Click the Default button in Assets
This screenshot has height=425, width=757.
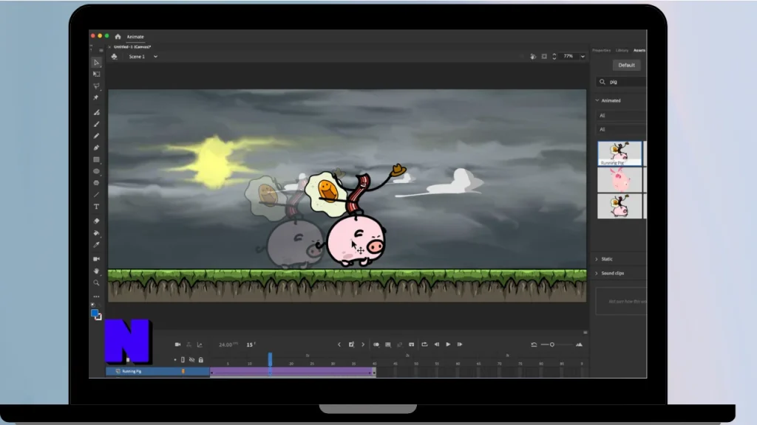tap(627, 65)
